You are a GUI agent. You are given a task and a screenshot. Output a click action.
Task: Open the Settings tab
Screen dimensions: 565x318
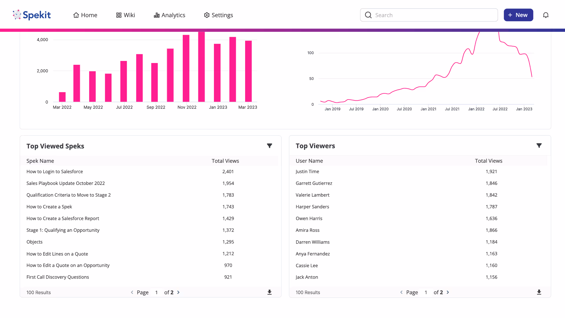(218, 15)
